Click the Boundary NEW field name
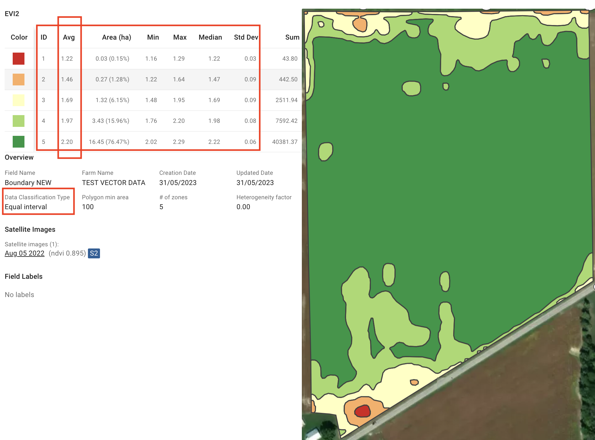 pyautogui.click(x=28, y=183)
